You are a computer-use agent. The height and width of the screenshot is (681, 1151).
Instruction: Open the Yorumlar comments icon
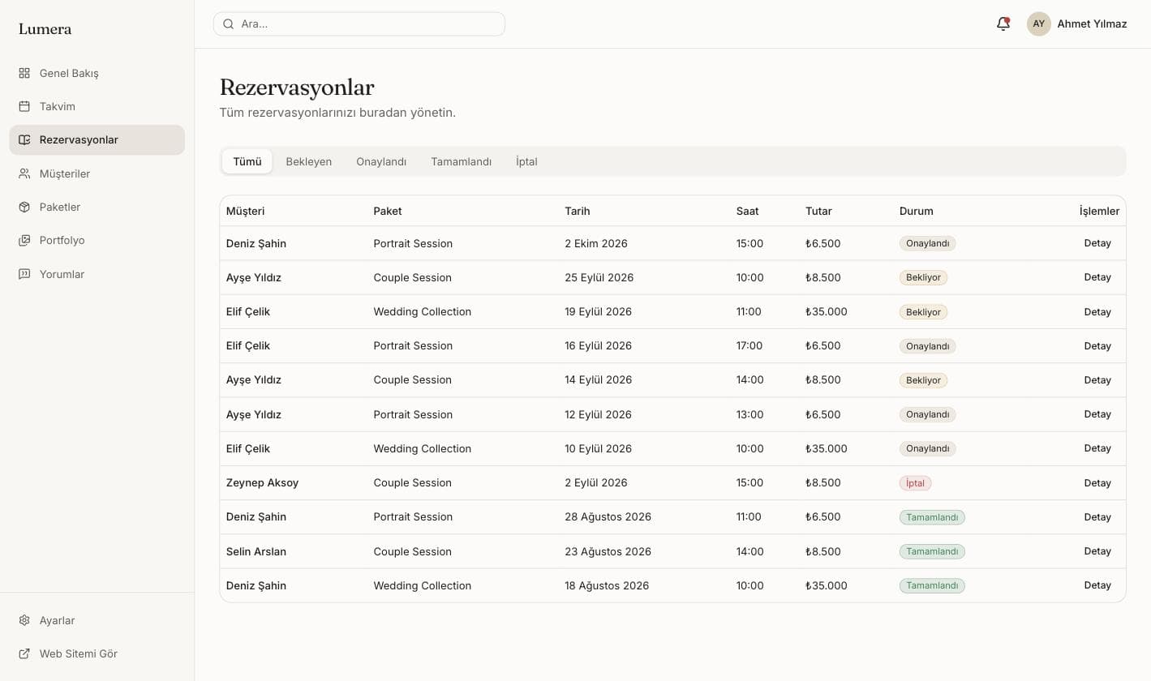pyautogui.click(x=24, y=274)
